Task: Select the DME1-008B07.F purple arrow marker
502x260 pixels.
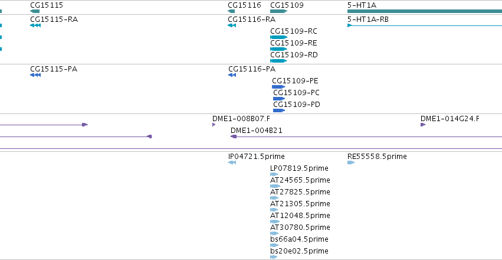Action: tap(214, 125)
